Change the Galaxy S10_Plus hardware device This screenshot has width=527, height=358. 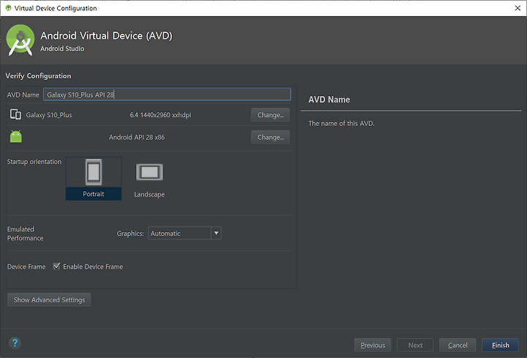[270, 115]
